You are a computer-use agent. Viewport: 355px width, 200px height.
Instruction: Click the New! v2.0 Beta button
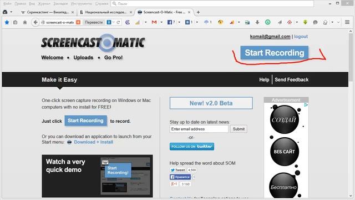tap(211, 103)
